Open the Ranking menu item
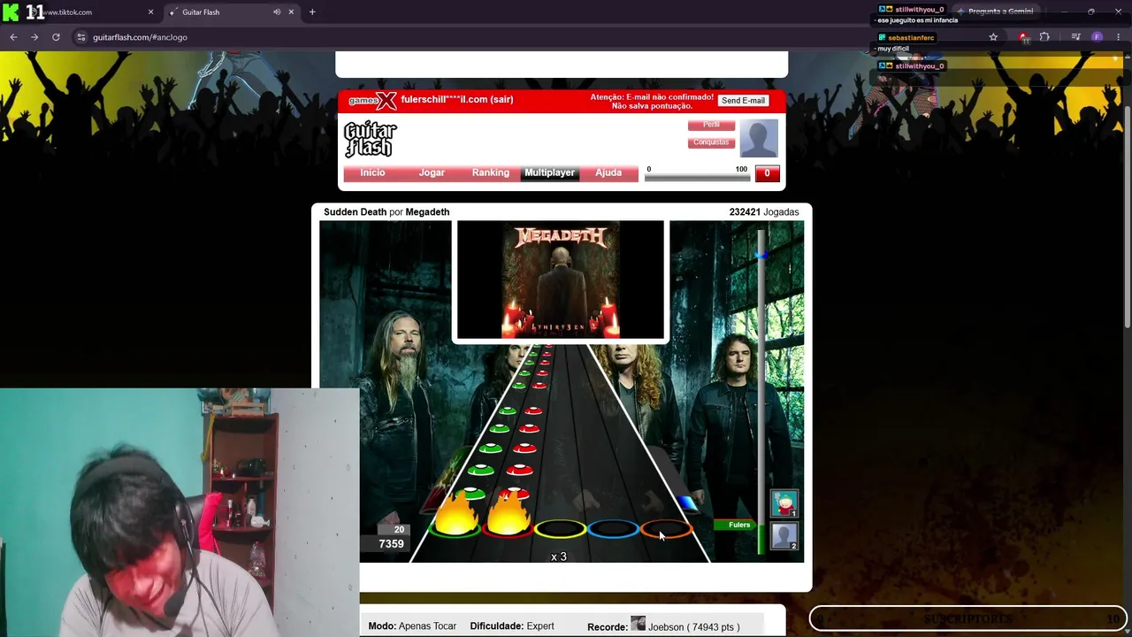 [x=491, y=173]
